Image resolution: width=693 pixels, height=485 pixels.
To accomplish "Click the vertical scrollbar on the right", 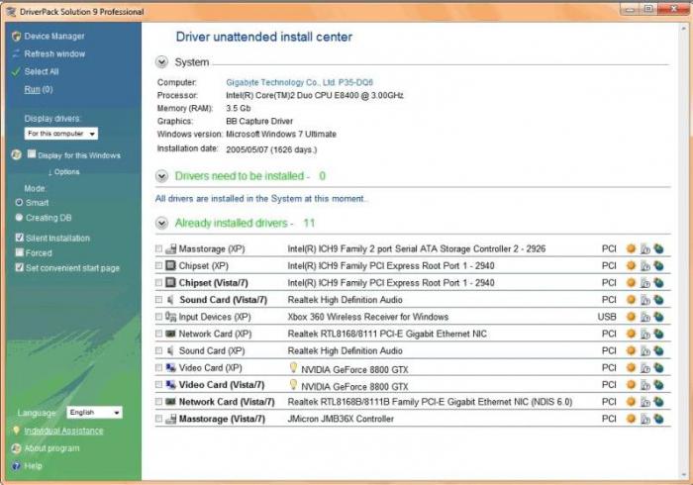I will point(684,250).
